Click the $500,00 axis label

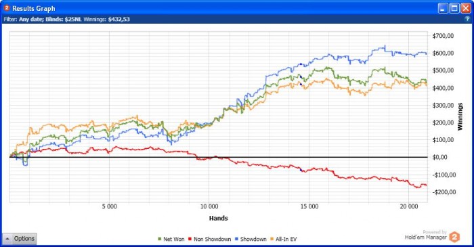(x=443, y=70)
